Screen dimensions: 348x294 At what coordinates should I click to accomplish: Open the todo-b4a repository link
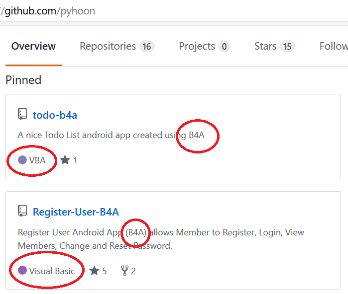(55, 115)
